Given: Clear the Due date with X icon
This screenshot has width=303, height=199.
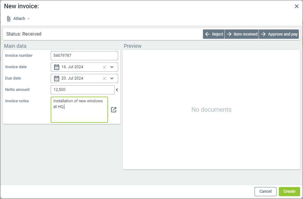Looking at the screenshot, I should coord(105,78).
